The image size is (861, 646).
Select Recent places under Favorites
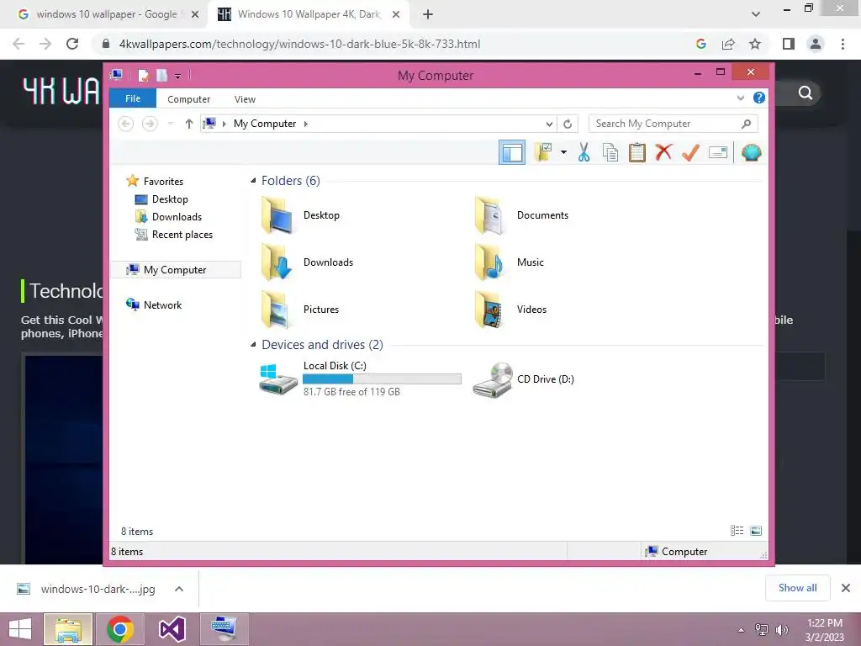(182, 235)
